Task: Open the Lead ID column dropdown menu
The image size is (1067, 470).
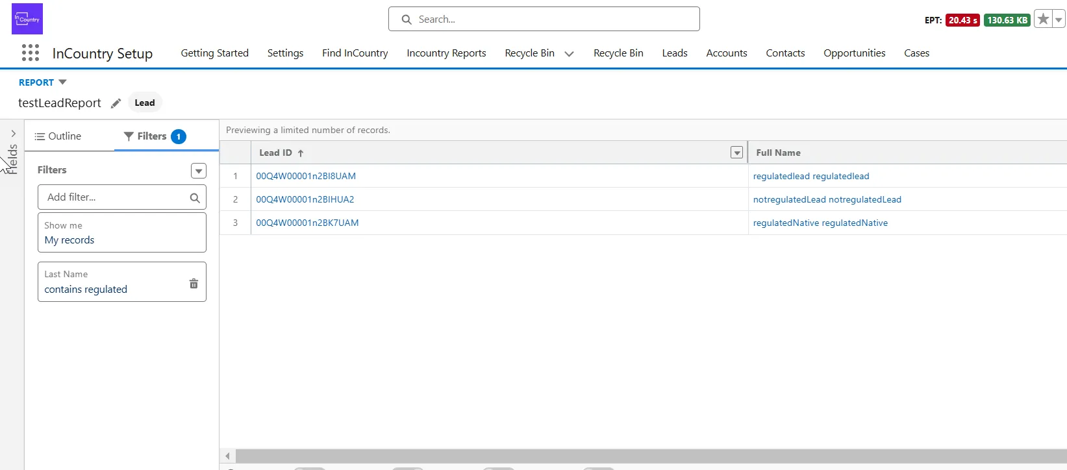Action: click(736, 153)
